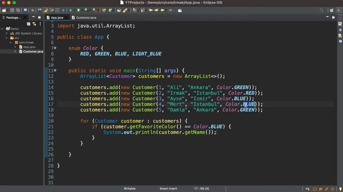
Task: Collapse the com.irmak package node
Action: coord(11,43)
